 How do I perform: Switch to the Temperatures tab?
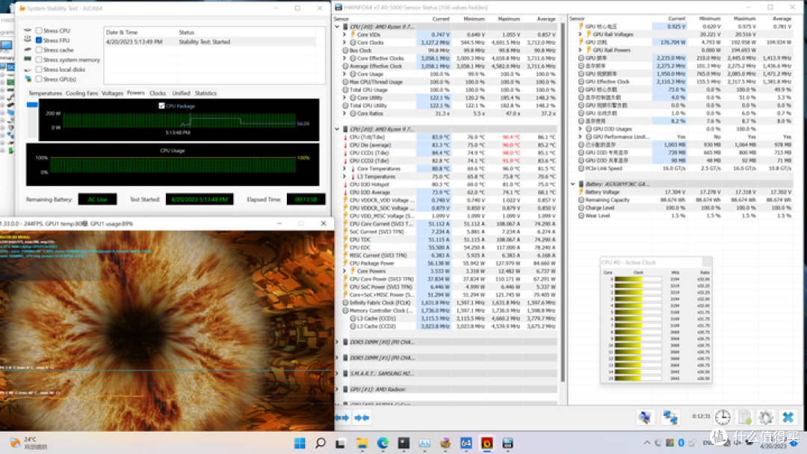[45, 93]
